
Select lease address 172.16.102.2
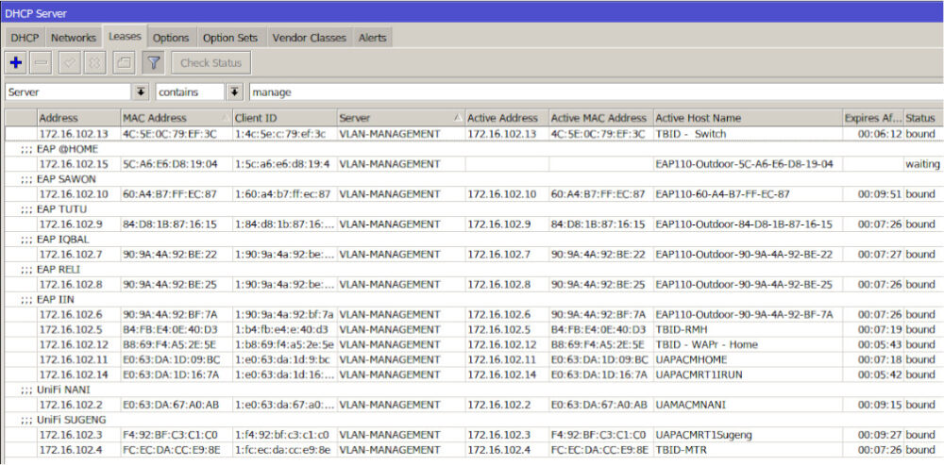pyautogui.click(x=71, y=405)
